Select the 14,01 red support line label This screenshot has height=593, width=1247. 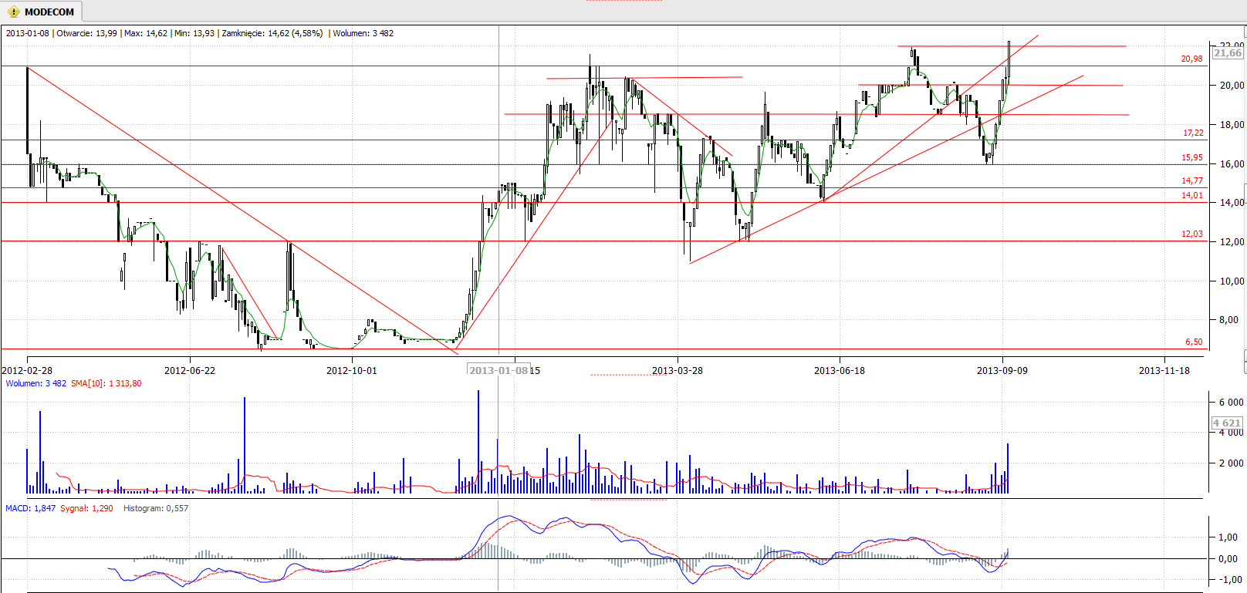(x=1192, y=195)
